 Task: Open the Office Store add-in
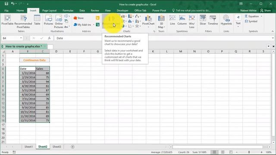[x=78, y=18]
